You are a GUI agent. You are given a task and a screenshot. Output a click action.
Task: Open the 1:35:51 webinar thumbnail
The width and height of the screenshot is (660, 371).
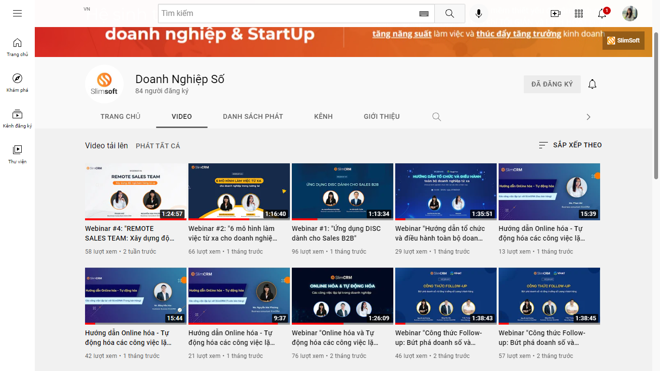pyautogui.click(x=446, y=192)
